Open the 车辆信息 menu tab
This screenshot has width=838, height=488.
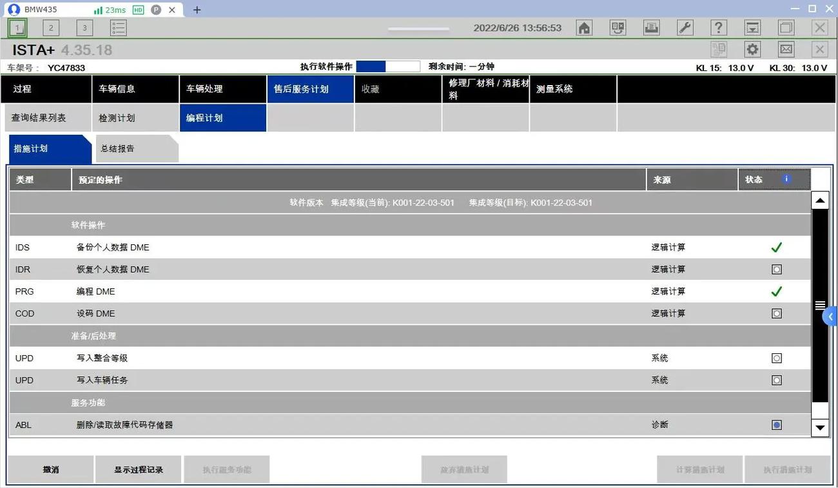[135, 89]
